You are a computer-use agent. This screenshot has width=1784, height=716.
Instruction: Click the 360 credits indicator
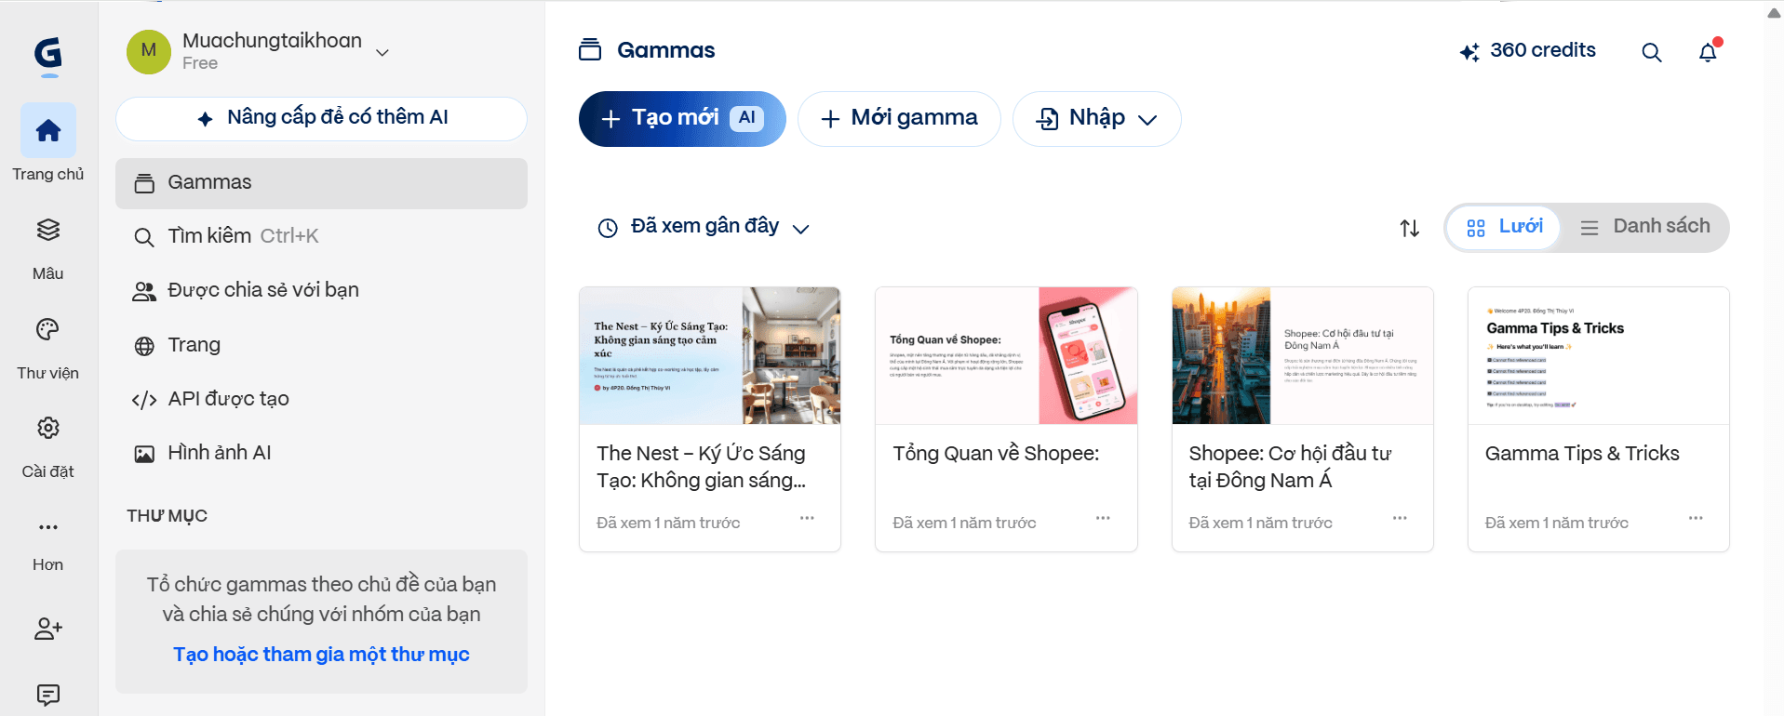point(1528,51)
